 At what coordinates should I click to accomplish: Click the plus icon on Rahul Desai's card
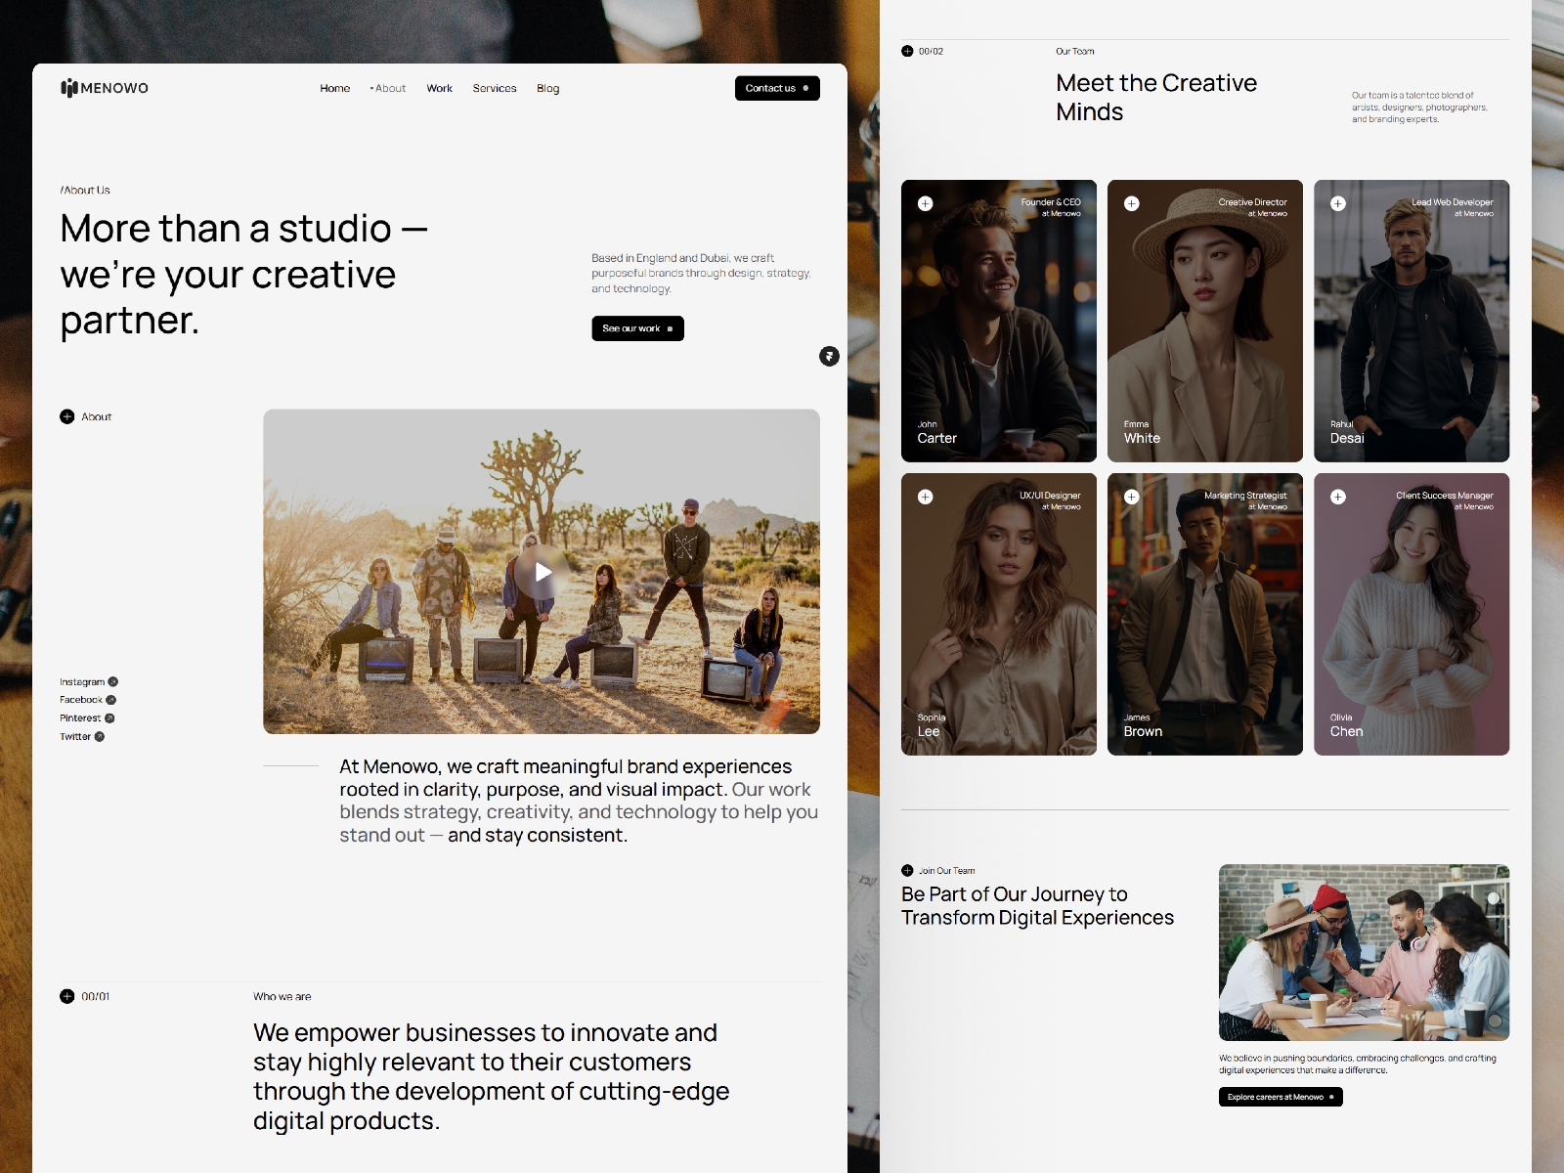pos(1337,203)
